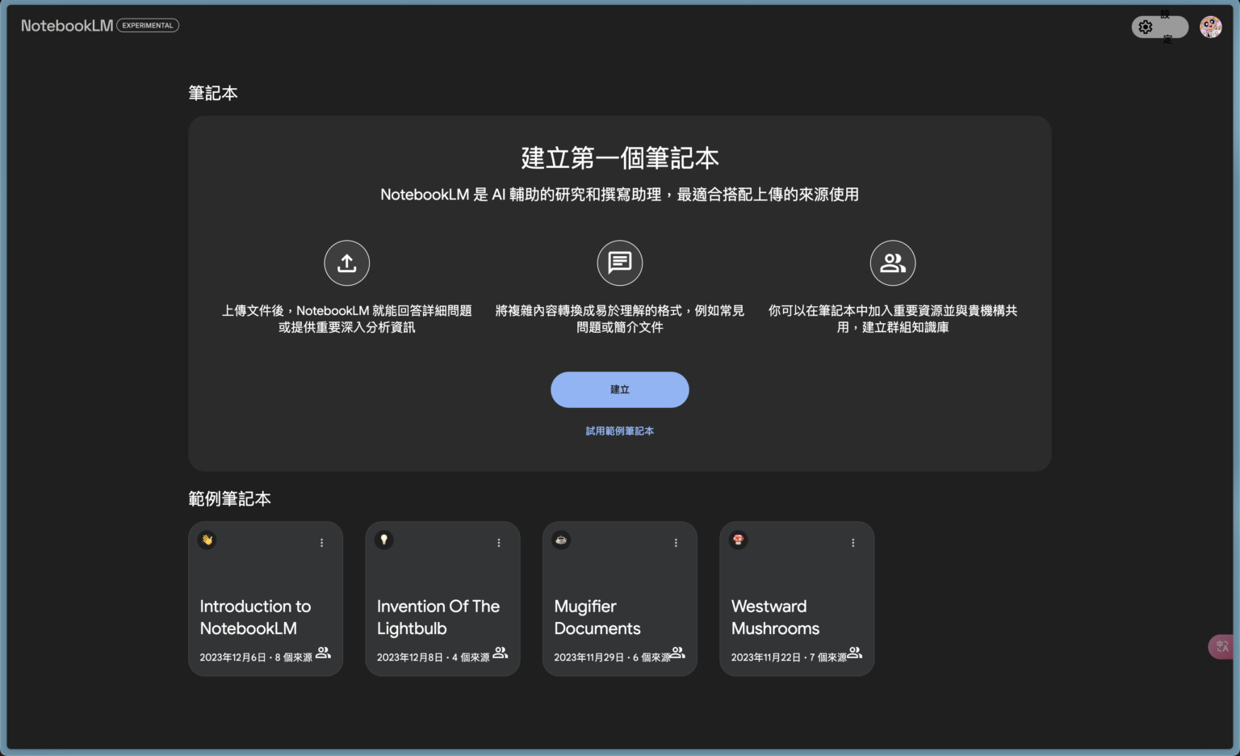Image resolution: width=1240 pixels, height=756 pixels.
Task: Click the upload document icon
Action: point(346,262)
